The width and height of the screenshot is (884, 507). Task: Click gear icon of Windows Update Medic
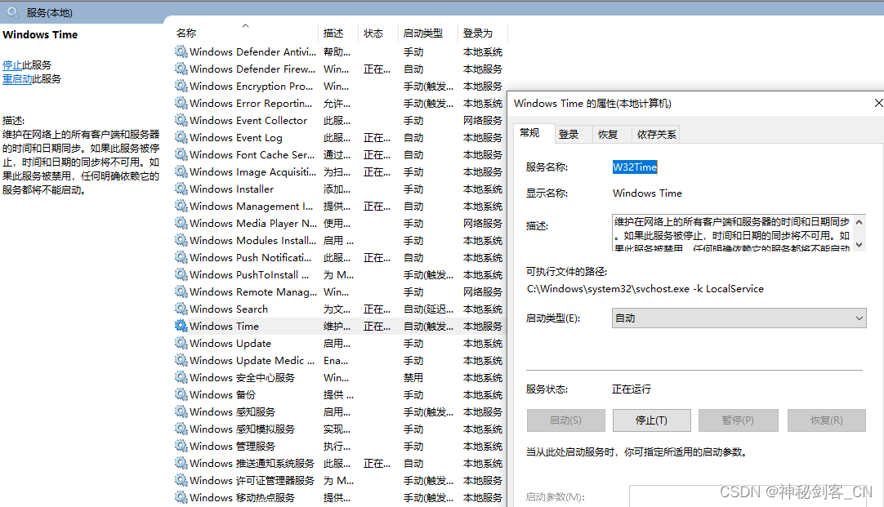tap(181, 360)
